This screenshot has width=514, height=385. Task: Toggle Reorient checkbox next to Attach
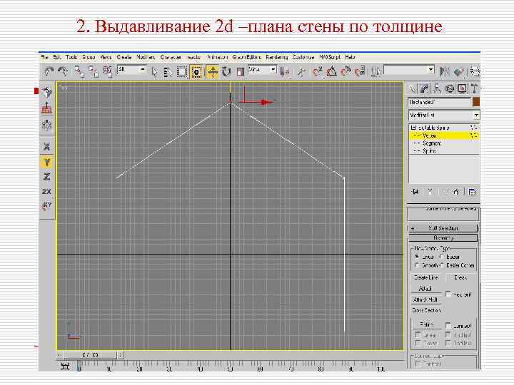coord(448,294)
